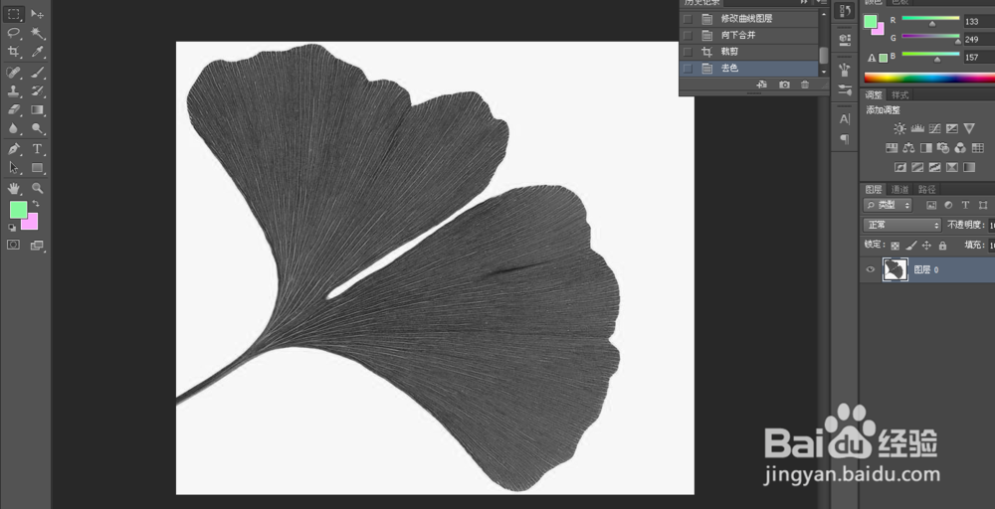Click the out-of-gamut warning triangle
Image resolution: width=995 pixels, height=509 pixels.
point(872,58)
